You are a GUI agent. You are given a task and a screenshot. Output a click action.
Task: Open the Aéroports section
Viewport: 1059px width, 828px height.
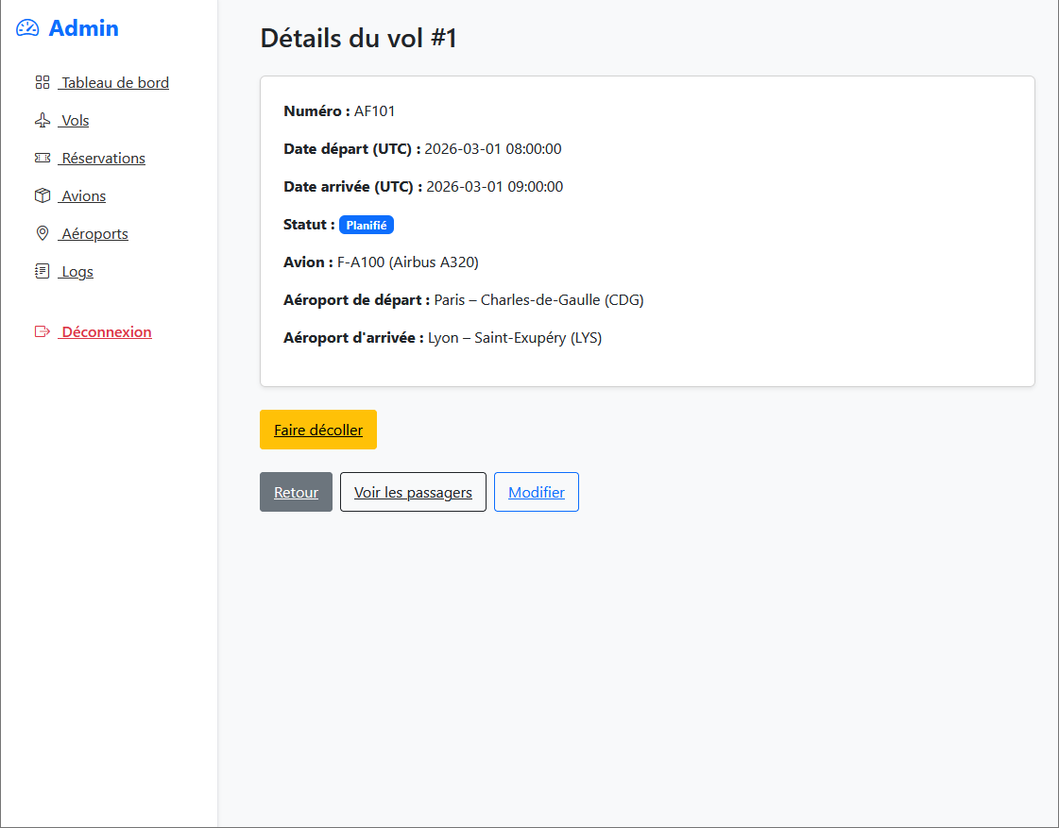pos(94,233)
